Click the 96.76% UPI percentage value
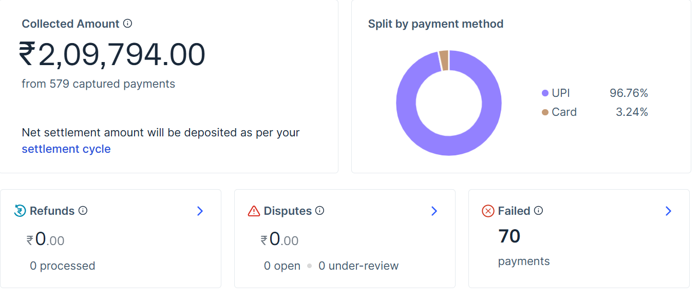This screenshot has height=304, width=699. pyautogui.click(x=629, y=93)
